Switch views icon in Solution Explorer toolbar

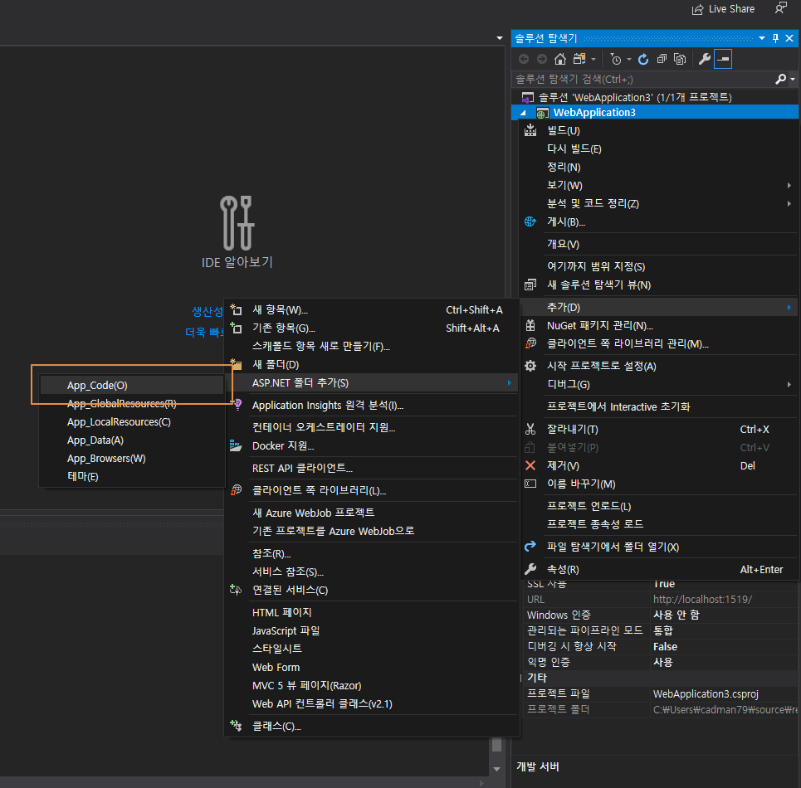pos(579,59)
